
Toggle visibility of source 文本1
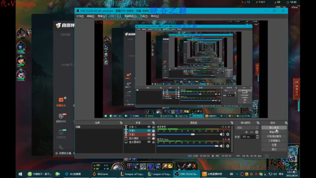149,134
